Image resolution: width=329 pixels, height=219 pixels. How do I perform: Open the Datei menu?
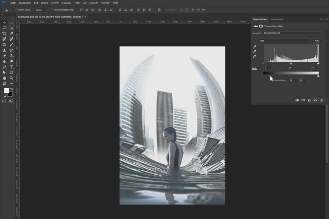[x=13, y=3]
